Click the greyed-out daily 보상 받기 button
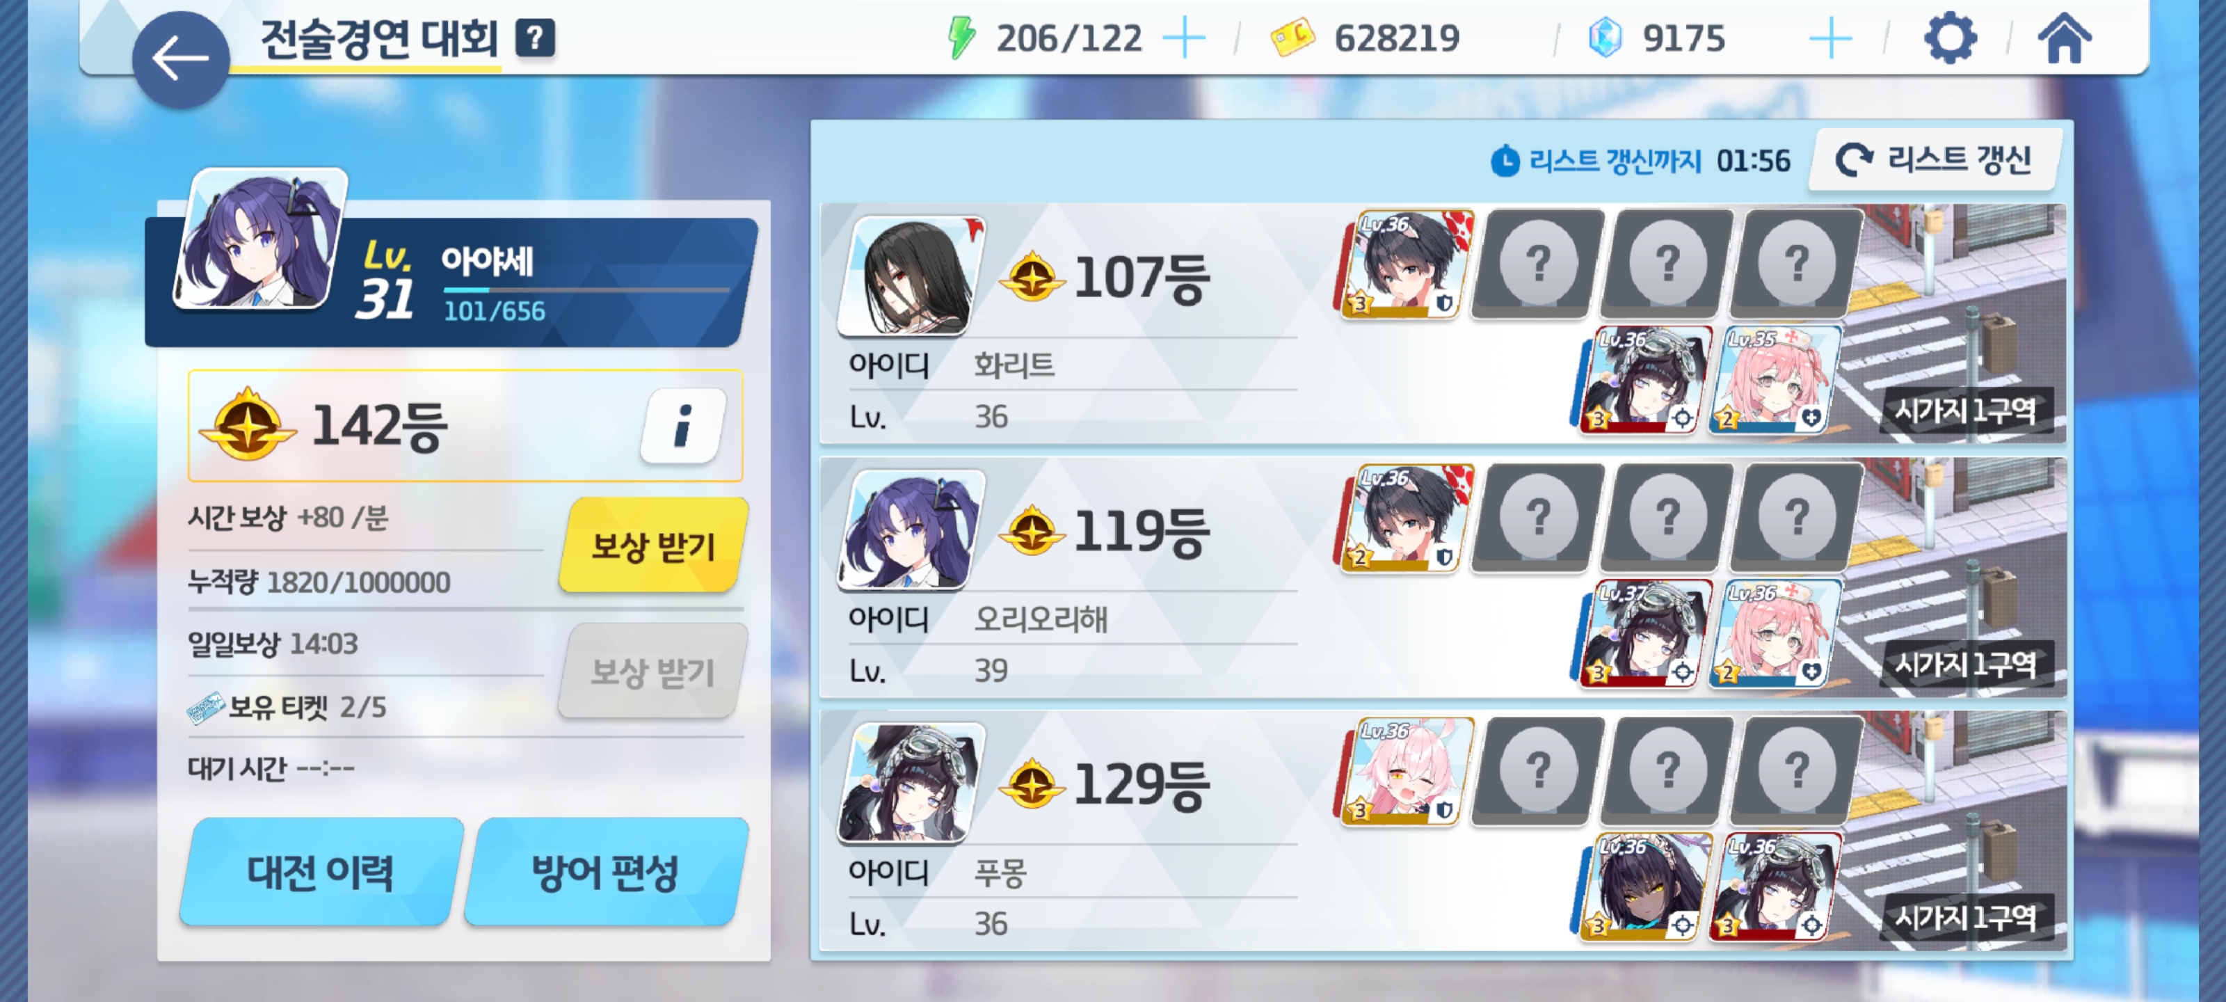This screenshot has width=2226, height=1002. tap(652, 671)
